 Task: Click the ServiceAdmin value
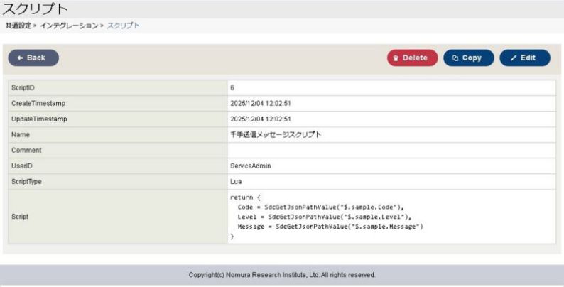[x=251, y=166]
